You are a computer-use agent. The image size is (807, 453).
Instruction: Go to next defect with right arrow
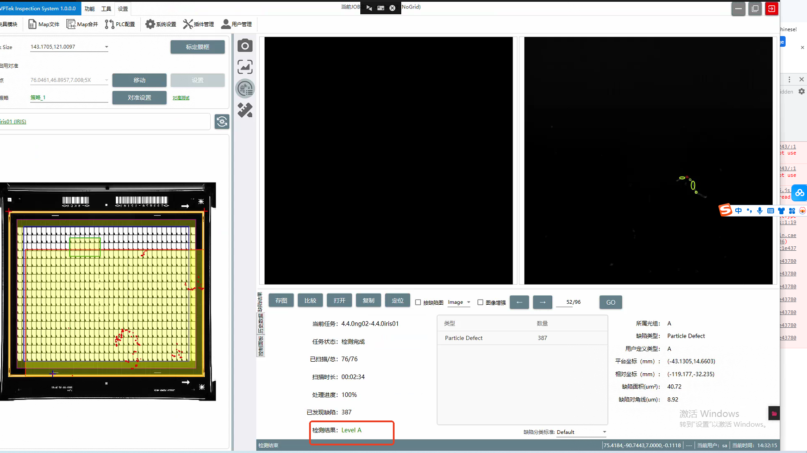(542, 302)
